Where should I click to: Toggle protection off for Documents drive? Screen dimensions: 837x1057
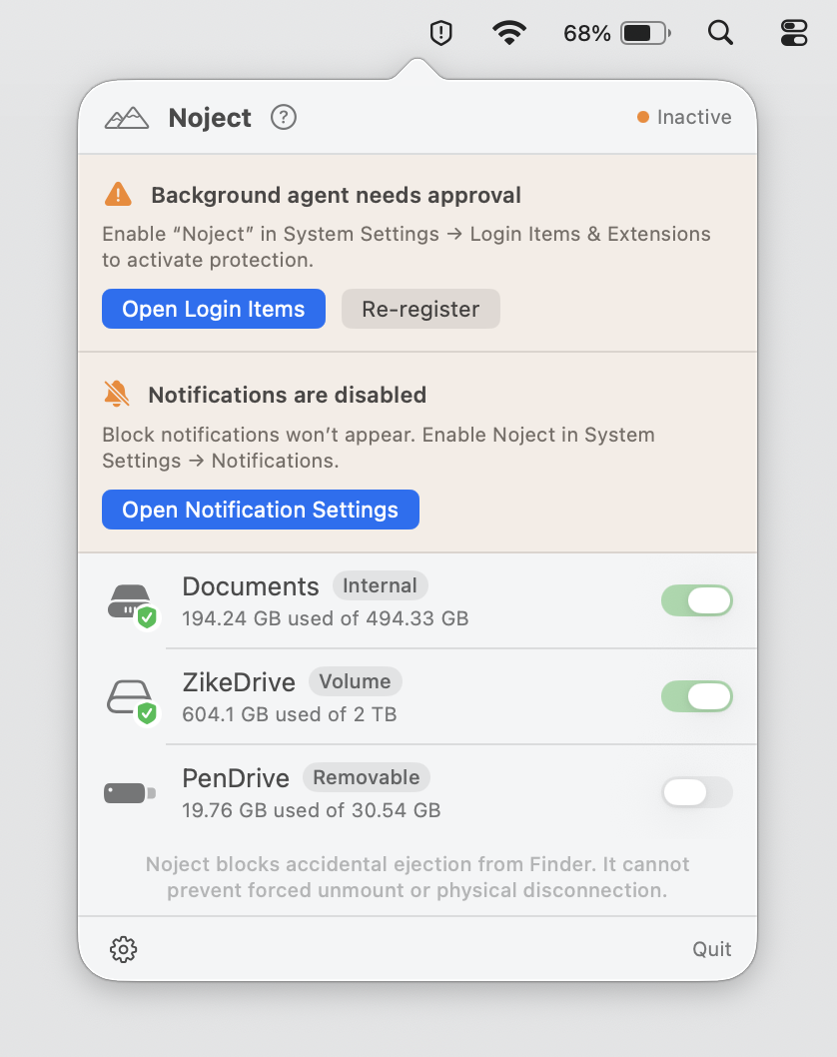point(697,600)
